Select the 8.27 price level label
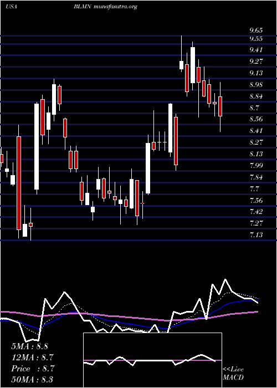The width and height of the screenshot is (277, 388). tap(256, 142)
